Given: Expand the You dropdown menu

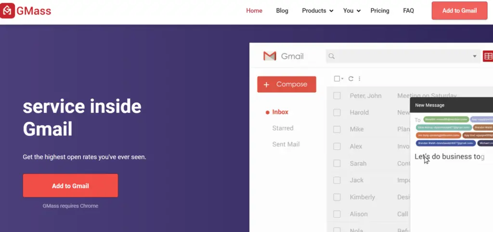Looking at the screenshot, I should click(x=351, y=11).
